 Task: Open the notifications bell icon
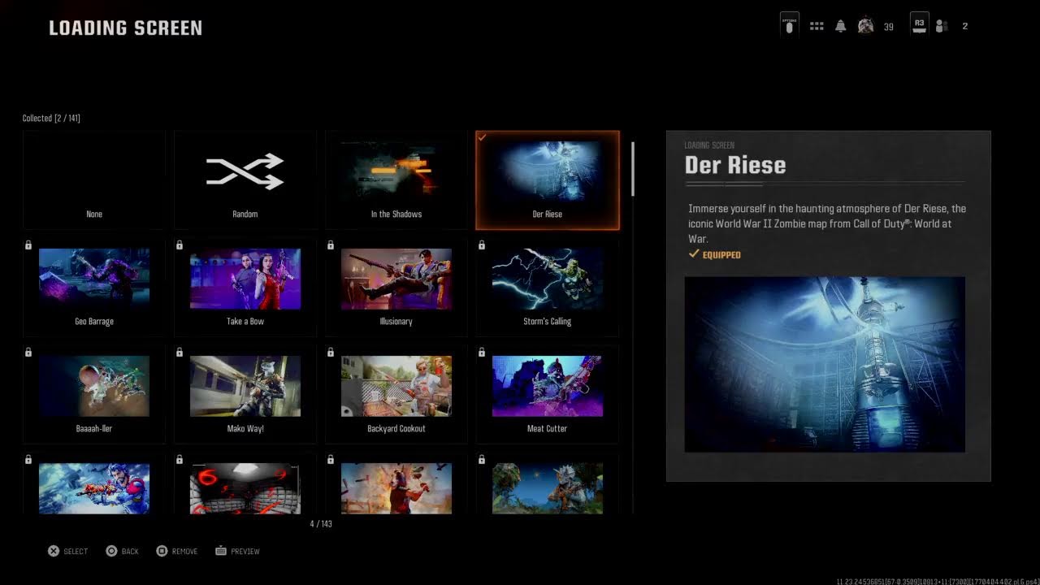tap(841, 26)
